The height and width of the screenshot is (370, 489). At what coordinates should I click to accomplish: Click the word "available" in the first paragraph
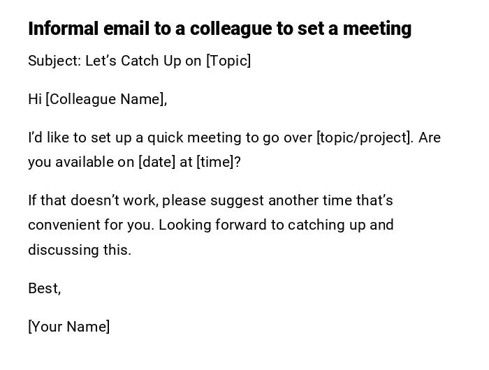pyautogui.click(x=85, y=162)
